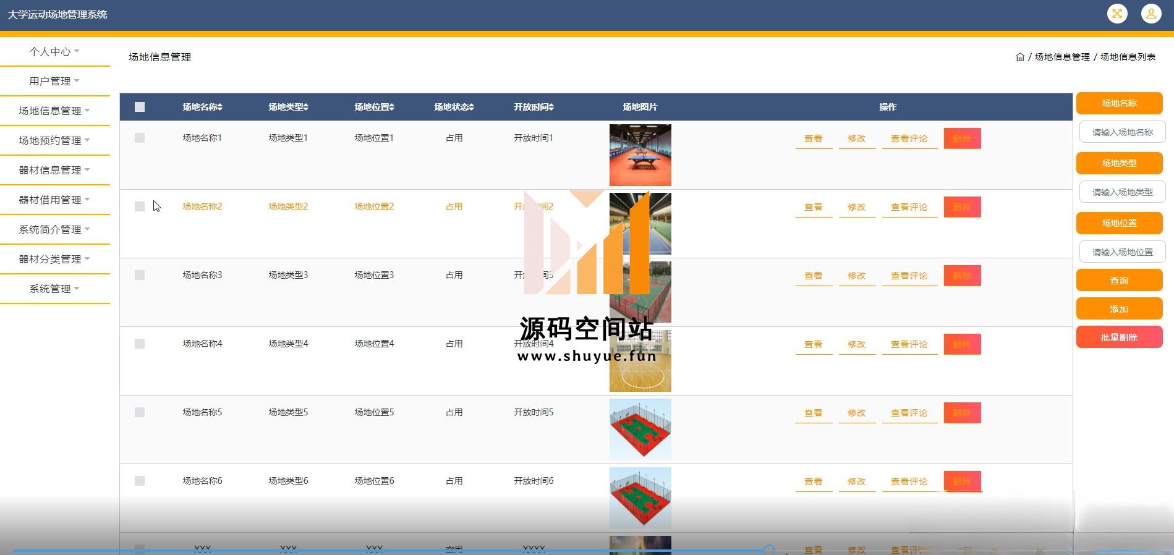
Task: Click 修改 for 场地名称6 row
Action: point(857,481)
